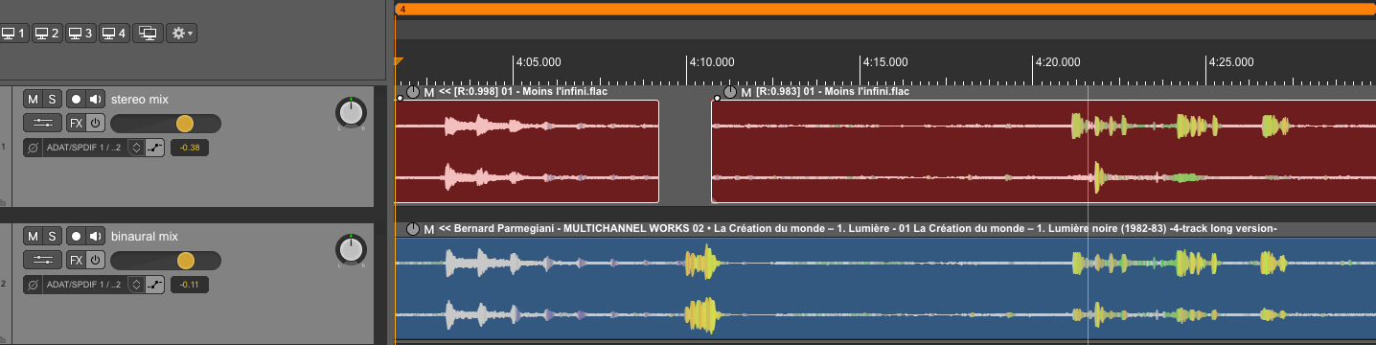
Task: Select the first stereo mix waveform item
Action: [x=527, y=151]
